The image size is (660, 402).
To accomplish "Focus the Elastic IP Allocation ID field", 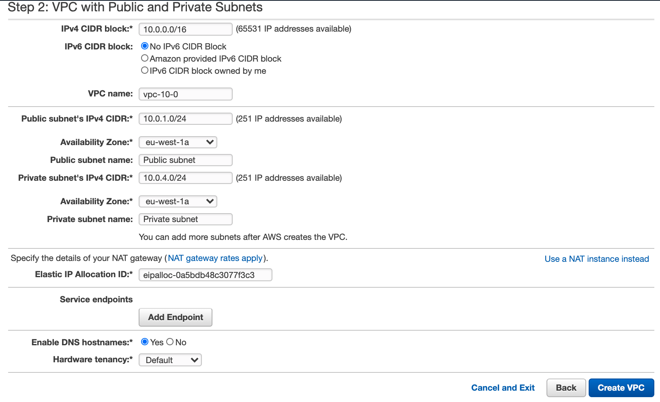I will coord(206,275).
